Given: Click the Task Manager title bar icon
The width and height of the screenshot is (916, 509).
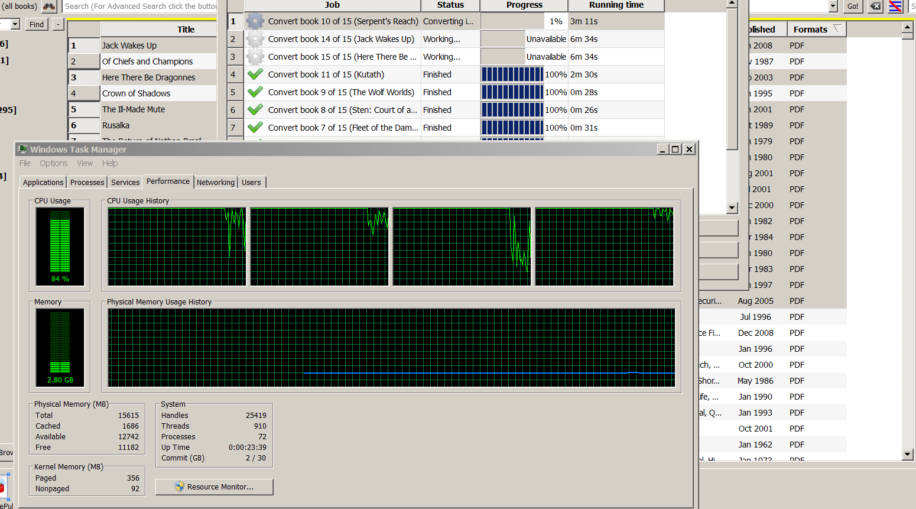Looking at the screenshot, I should click(23, 150).
